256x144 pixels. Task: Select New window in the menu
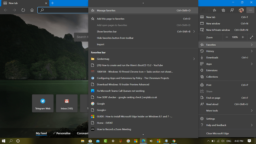tap(227, 24)
